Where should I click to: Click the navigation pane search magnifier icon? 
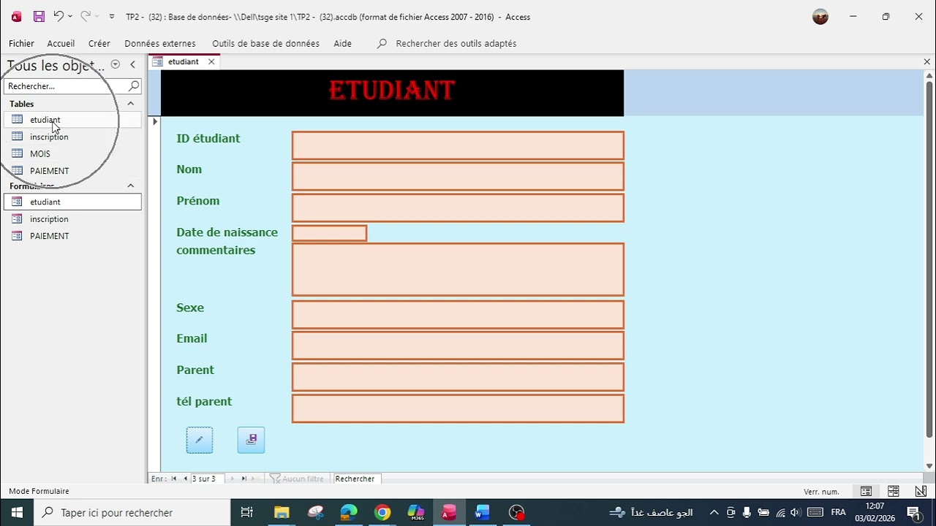pos(134,86)
